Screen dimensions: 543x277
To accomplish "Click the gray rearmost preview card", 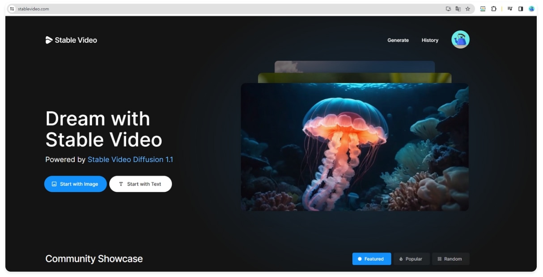I will coord(355,66).
